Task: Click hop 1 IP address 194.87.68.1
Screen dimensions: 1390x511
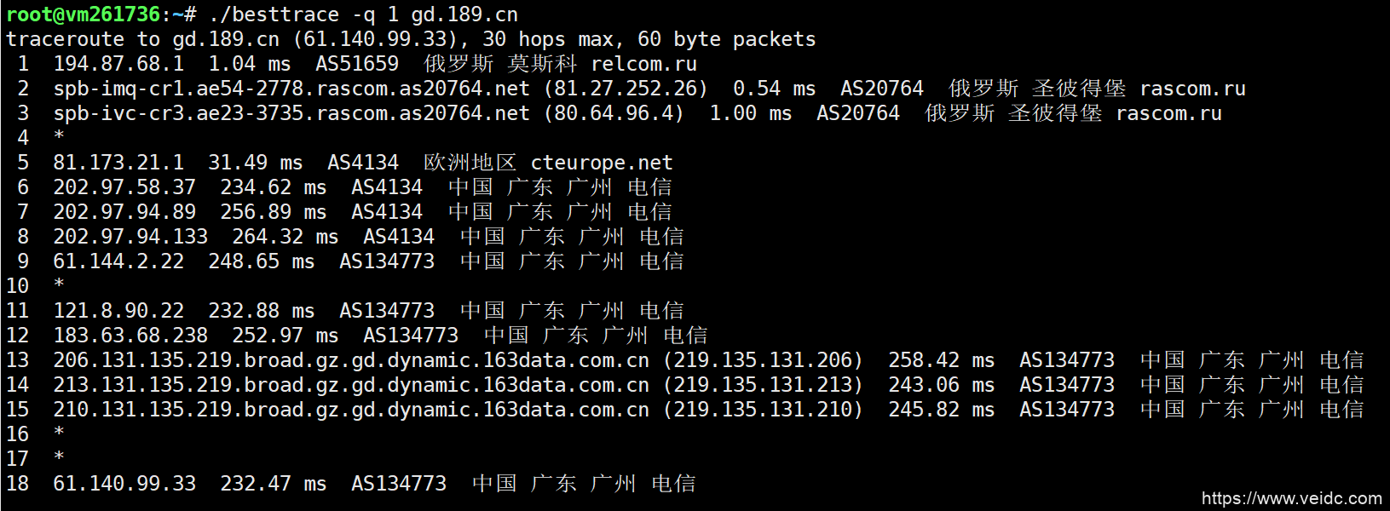Action: [118, 64]
